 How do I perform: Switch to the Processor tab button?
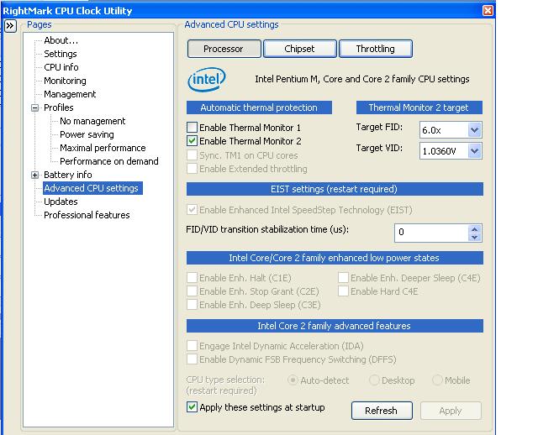[224, 49]
